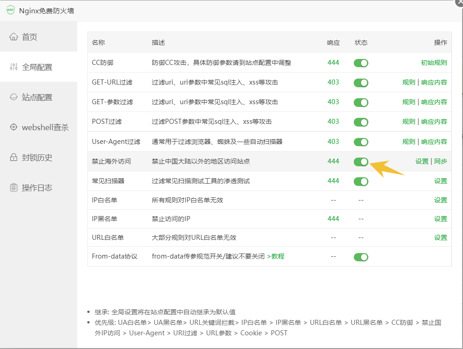Image resolution: width=463 pixels, height=349 pixels.
Task: Click the IP白名单 rule name
Action: (105, 200)
